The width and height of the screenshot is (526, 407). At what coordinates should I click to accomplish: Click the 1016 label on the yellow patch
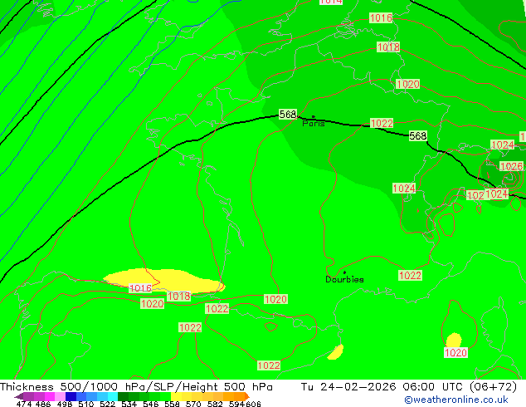pyautogui.click(x=140, y=288)
